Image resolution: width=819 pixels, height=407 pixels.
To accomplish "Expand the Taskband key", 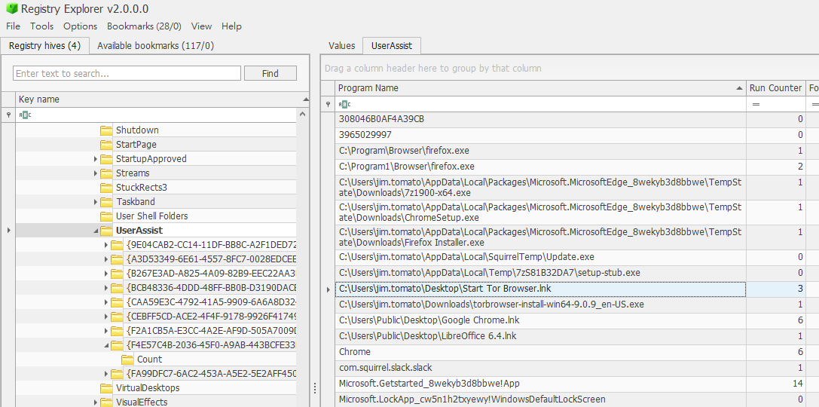I will tap(96, 202).
